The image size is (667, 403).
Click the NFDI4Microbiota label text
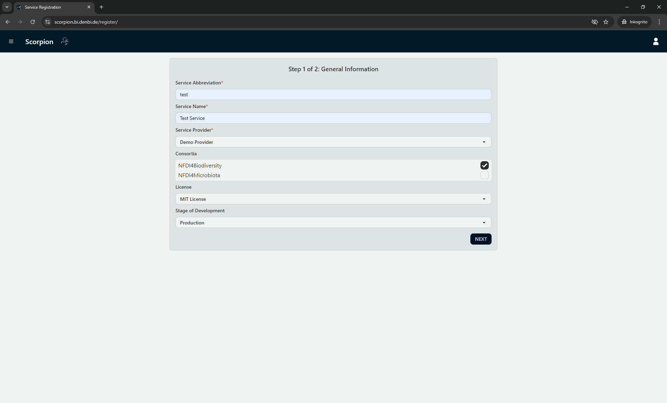(x=199, y=175)
